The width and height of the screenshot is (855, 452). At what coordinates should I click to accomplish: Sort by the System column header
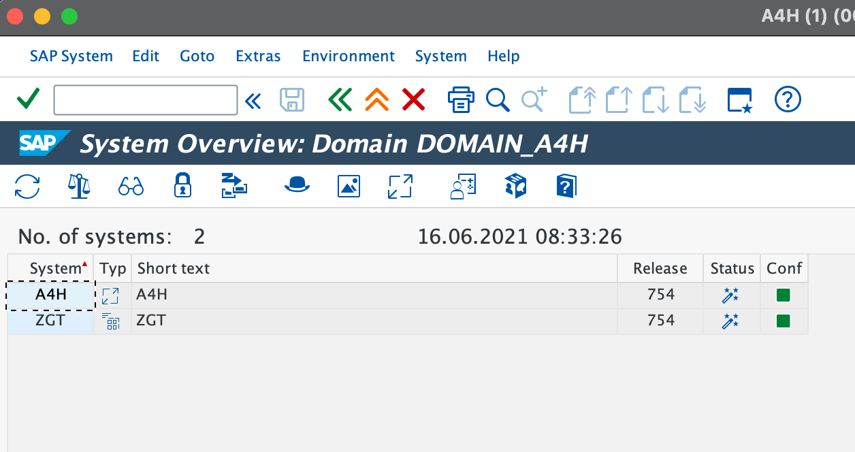tap(51, 268)
